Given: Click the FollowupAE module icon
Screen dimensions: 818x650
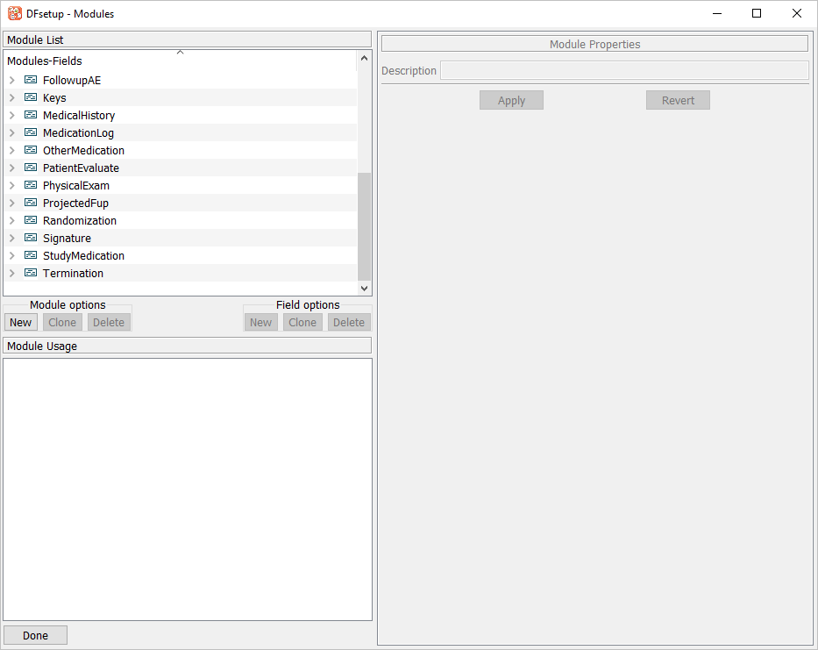Looking at the screenshot, I should 31,80.
